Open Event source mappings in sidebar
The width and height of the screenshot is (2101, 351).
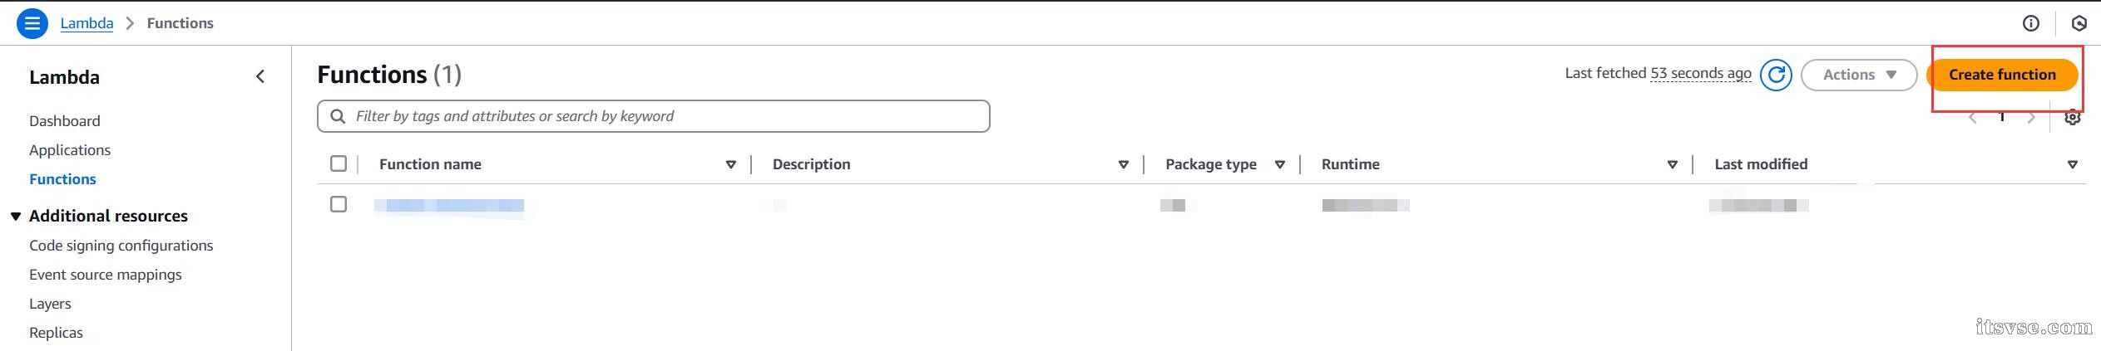point(106,275)
